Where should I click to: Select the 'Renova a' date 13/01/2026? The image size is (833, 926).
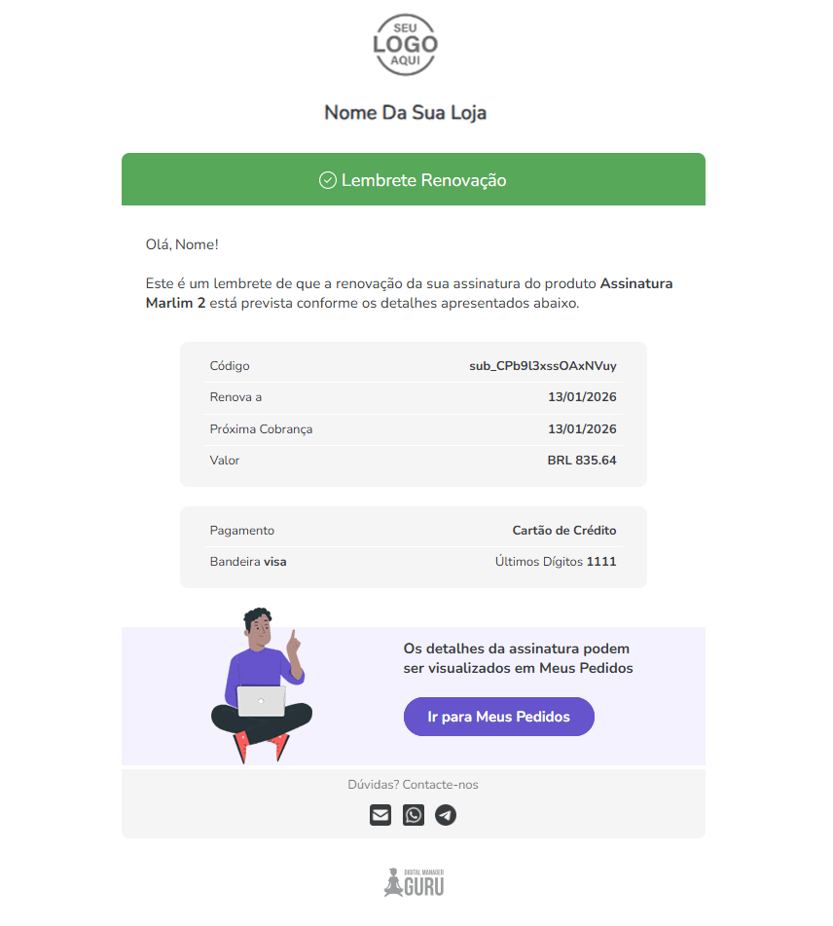tap(582, 397)
